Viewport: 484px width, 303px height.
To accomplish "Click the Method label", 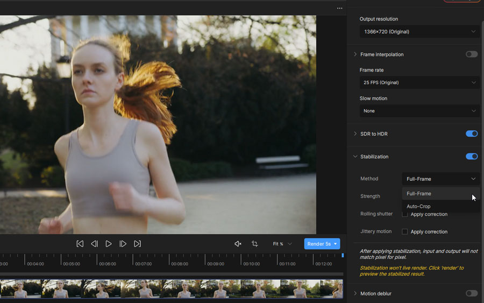I will 369,179.
